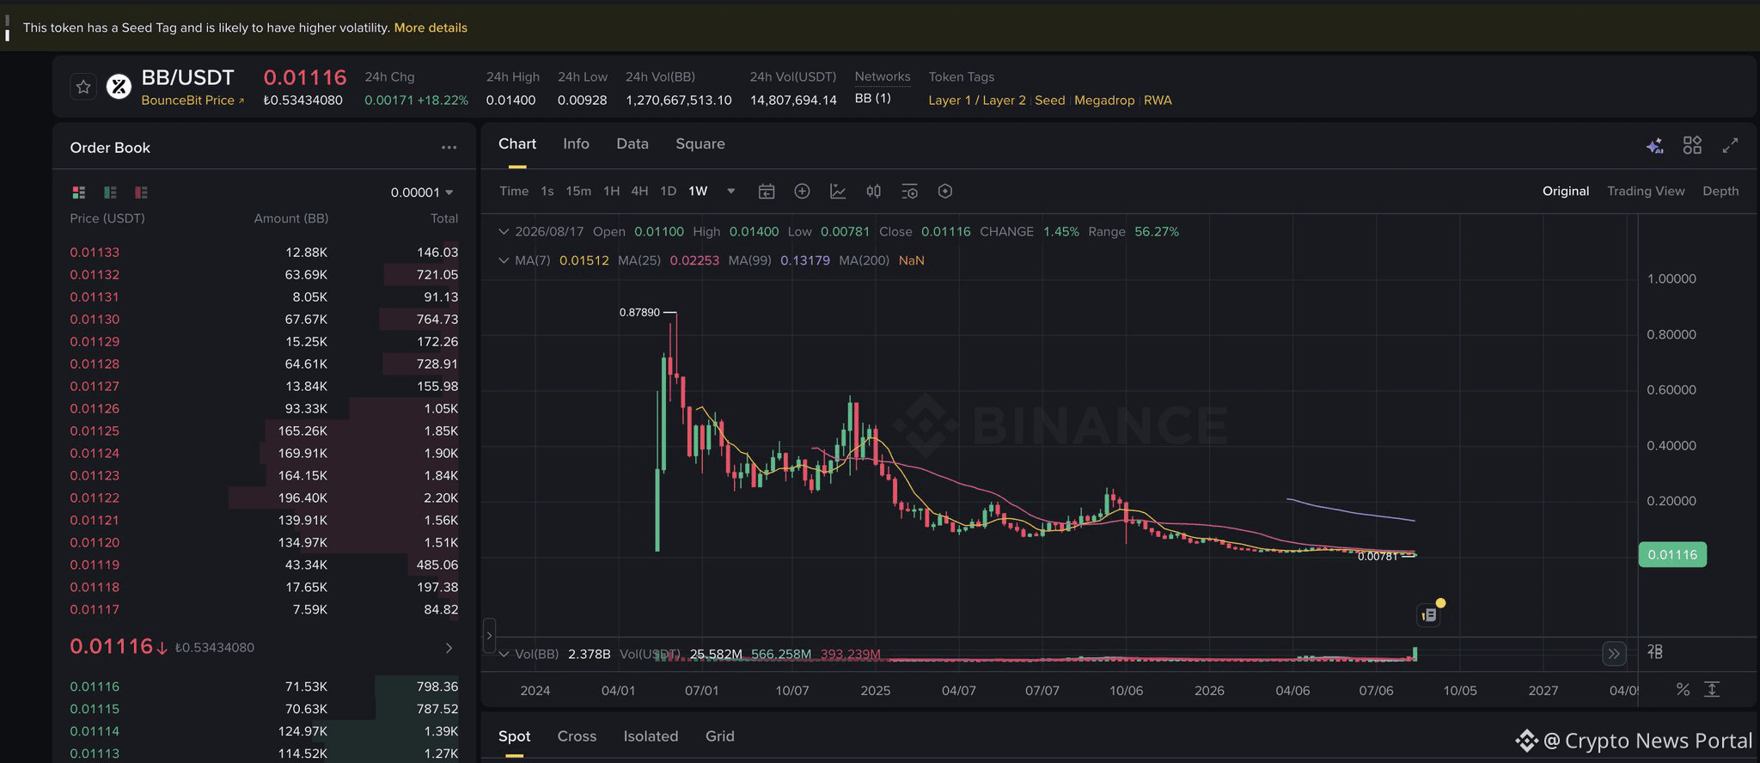Open the go-to-date calendar icon
The height and width of the screenshot is (763, 1760).
pyautogui.click(x=767, y=192)
